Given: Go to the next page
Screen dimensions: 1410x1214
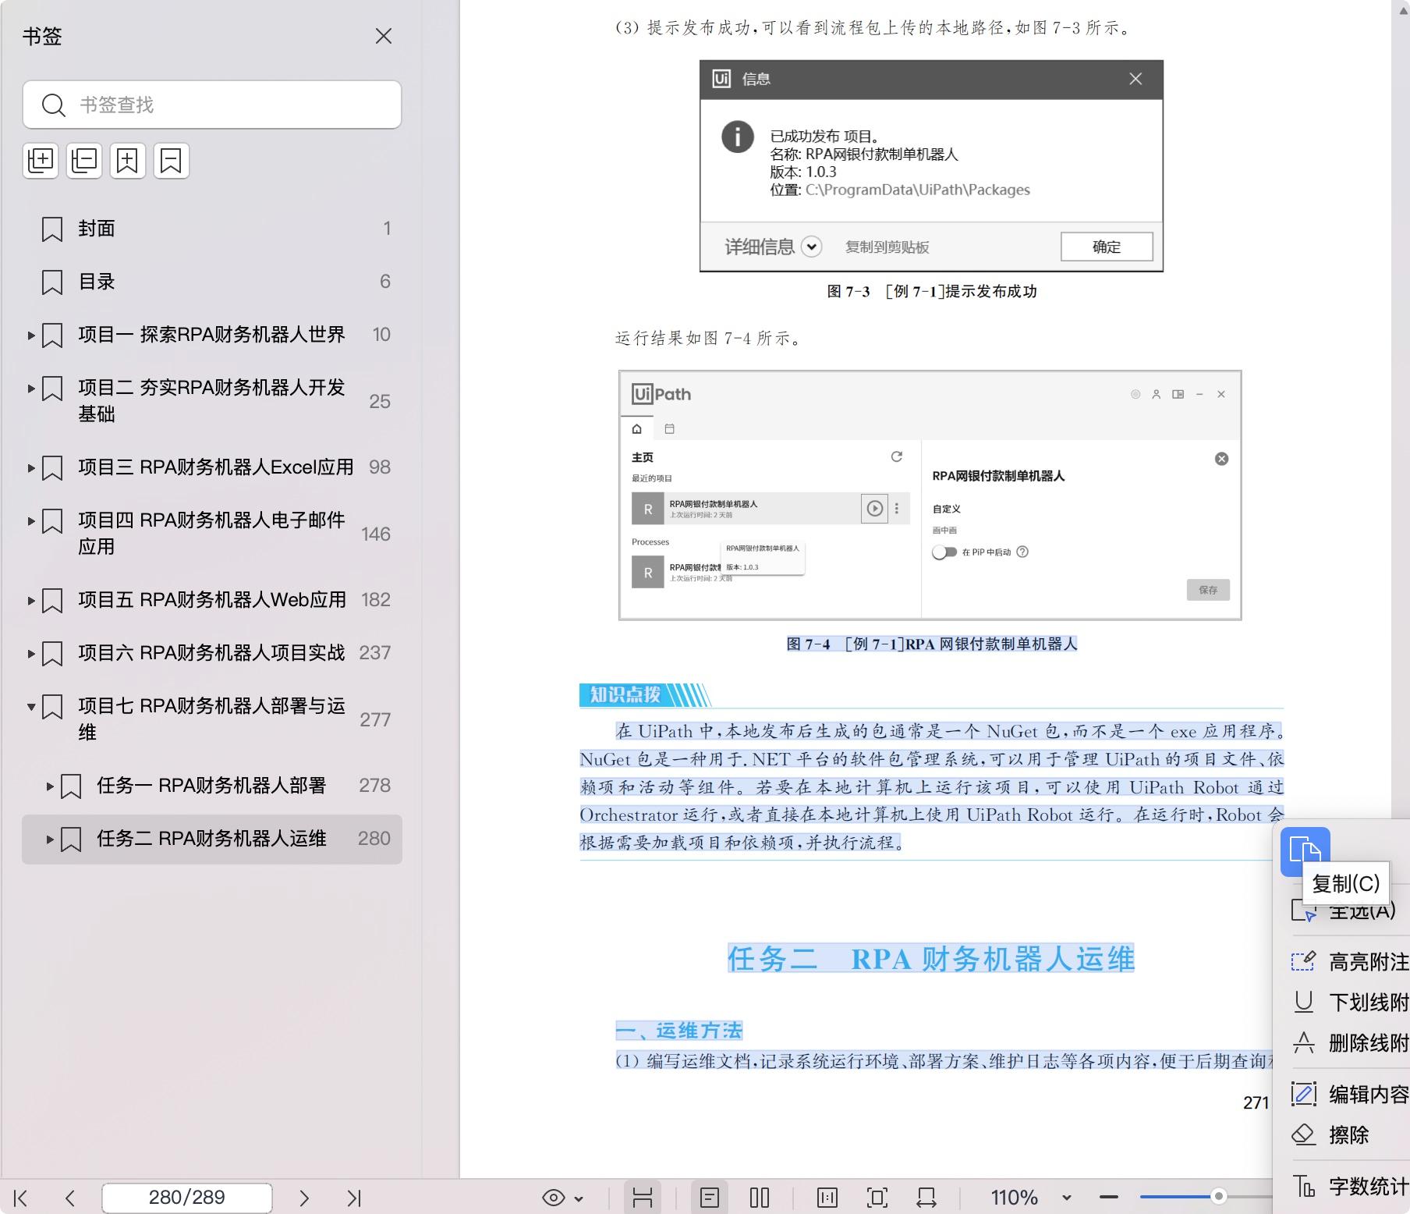Looking at the screenshot, I should (304, 1198).
